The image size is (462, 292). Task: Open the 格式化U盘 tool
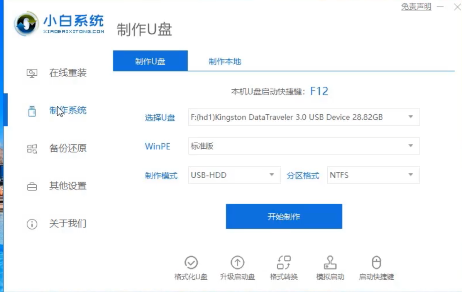pos(191,267)
